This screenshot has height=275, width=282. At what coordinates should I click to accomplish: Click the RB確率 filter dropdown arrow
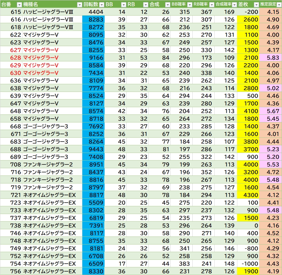(211, 4)
